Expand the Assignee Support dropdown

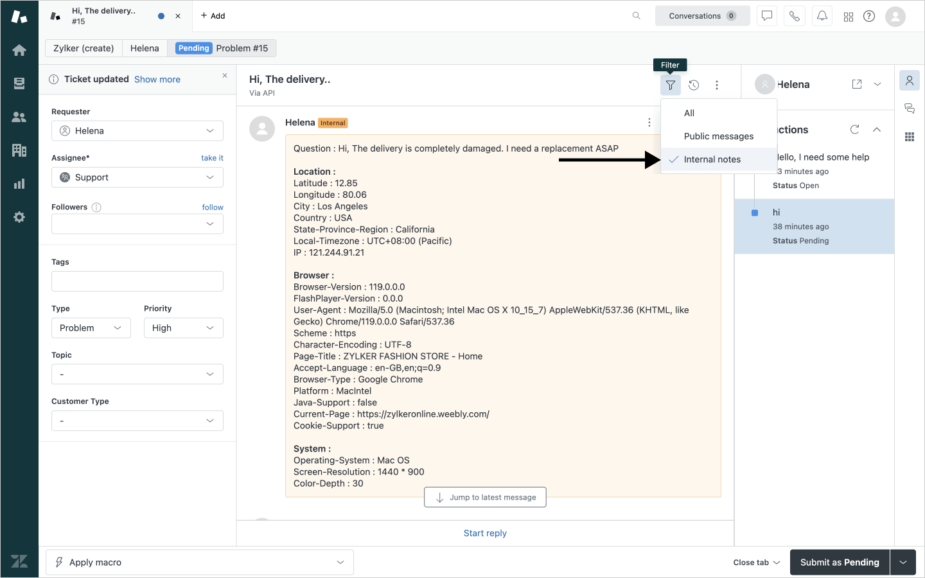point(137,177)
